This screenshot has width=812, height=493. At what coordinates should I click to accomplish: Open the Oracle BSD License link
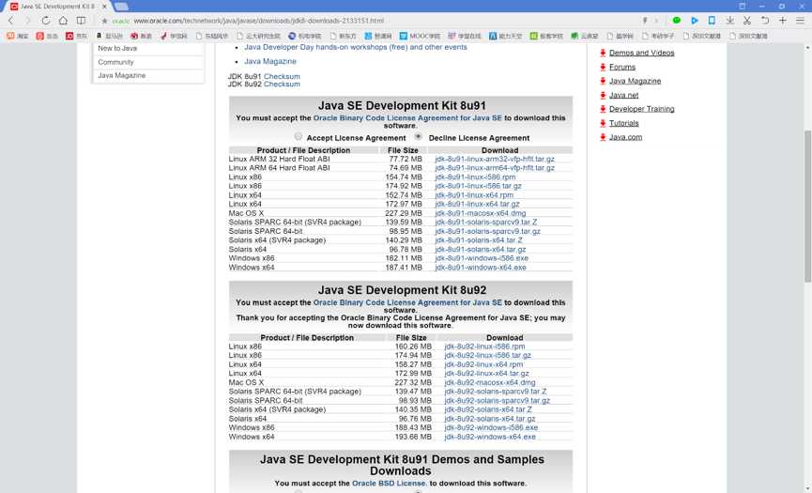pos(390,484)
